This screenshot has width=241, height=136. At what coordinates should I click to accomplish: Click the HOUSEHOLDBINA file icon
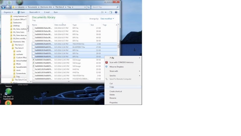point(33,79)
